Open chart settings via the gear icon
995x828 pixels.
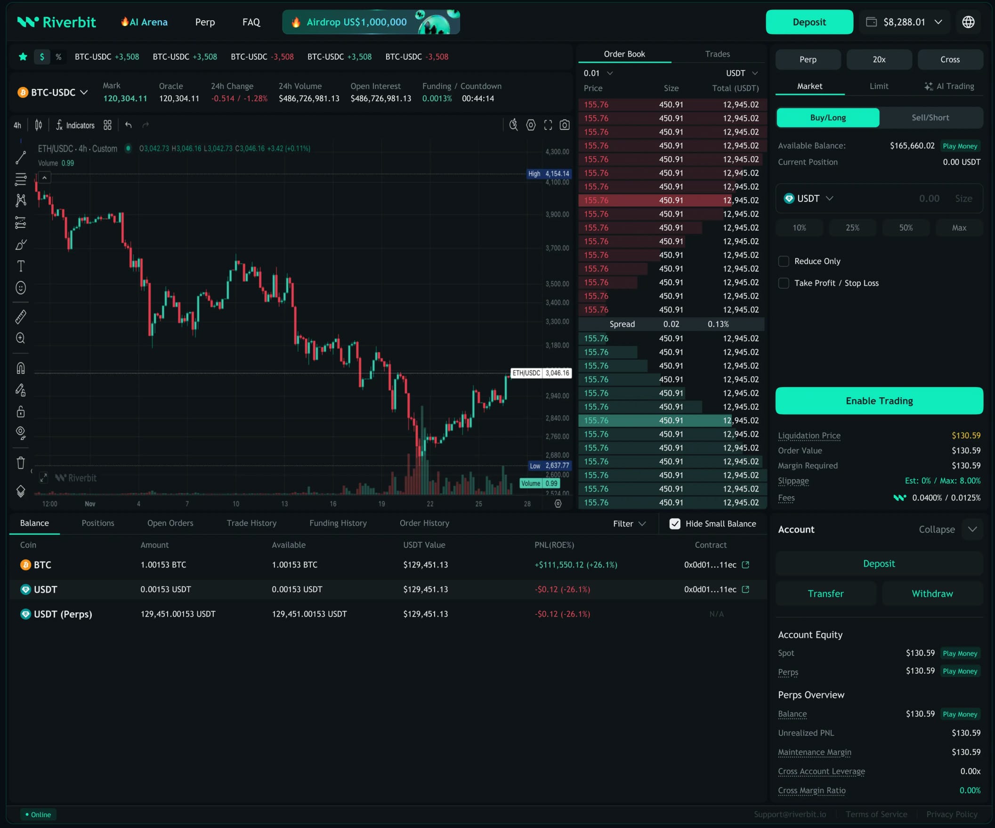tap(531, 125)
